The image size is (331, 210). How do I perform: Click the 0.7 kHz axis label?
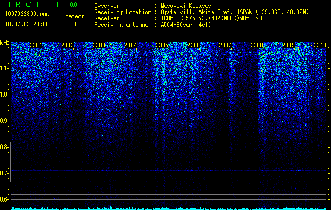(x=4, y=173)
